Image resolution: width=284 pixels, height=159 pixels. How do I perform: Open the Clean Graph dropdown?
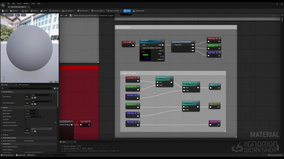coord(83,11)
